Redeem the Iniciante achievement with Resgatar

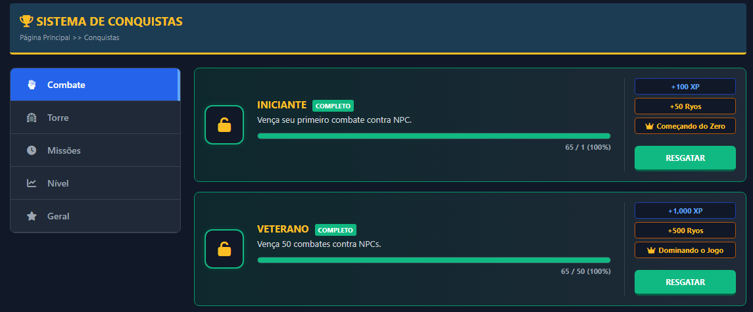pos(685,158)
